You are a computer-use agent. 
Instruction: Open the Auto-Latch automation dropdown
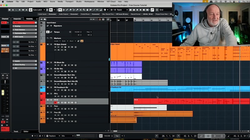point(39,10)
